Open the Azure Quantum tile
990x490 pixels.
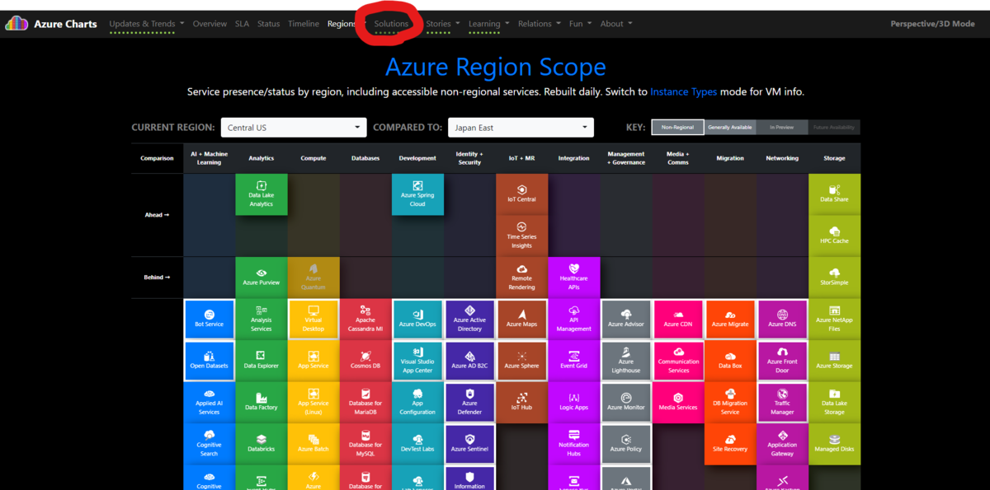tap(313, 278)
